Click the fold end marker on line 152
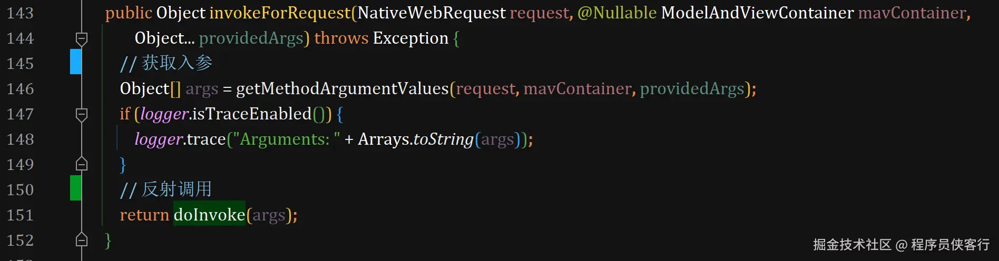This screenshot has height=261, width=999. click(82, 240)
